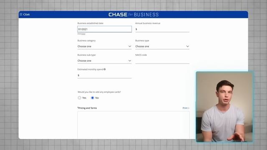
Task: Focus the Business established date field
Action: click(x=105, y=29)
